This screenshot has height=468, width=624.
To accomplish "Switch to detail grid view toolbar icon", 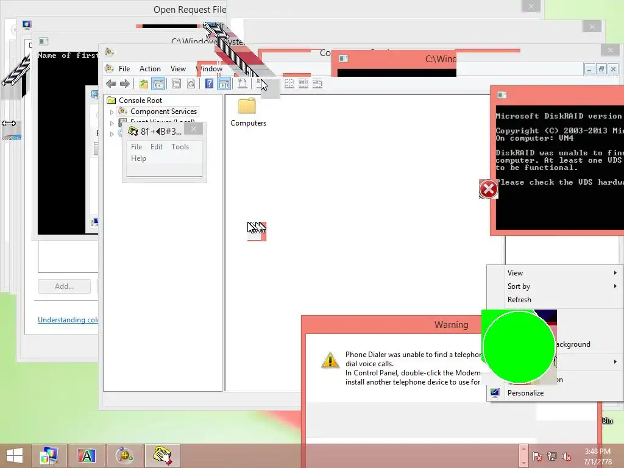I will [303, 83].
